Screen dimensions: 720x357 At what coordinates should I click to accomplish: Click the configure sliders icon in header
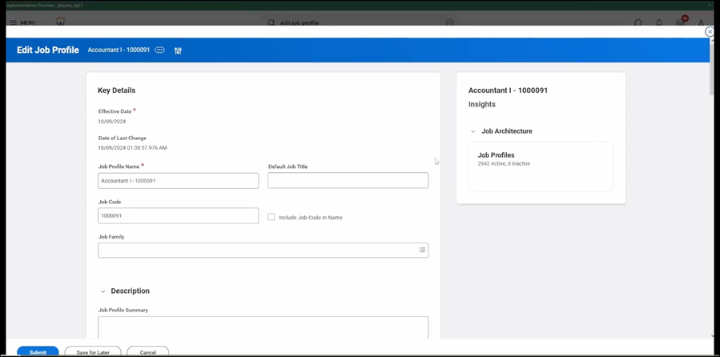[178, 50]
